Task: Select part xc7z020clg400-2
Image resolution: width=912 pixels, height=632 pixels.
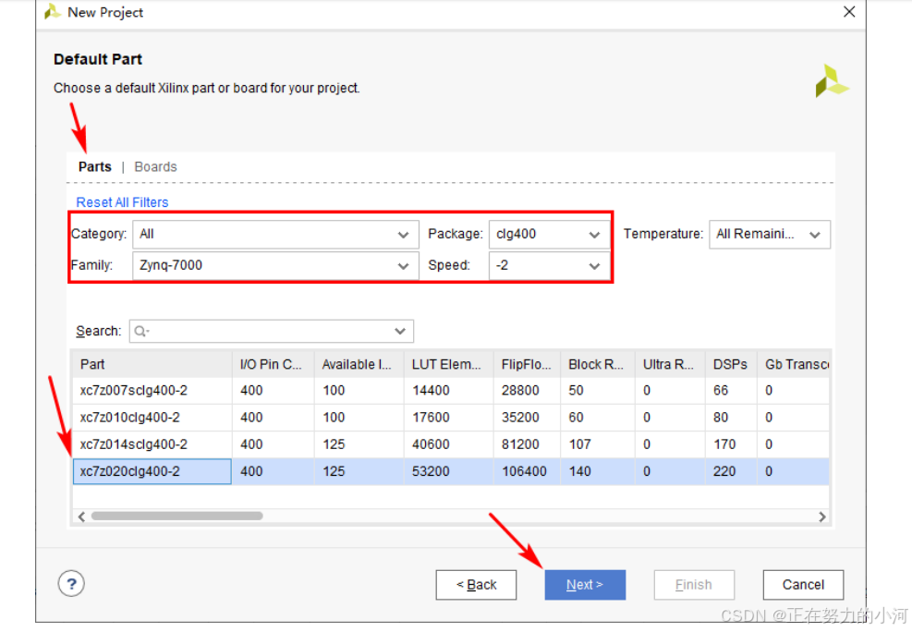Action: click(129, 471)
